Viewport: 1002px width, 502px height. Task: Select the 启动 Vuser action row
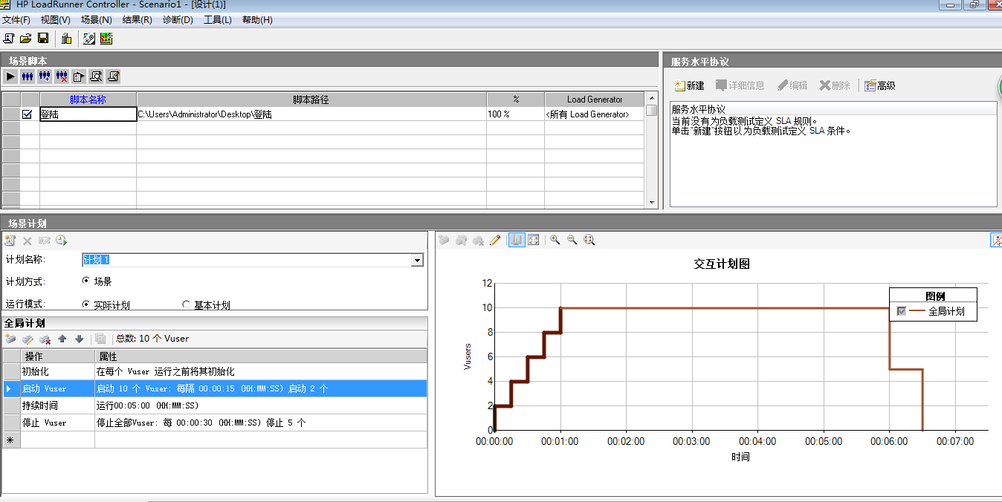[x=215, y=388]
